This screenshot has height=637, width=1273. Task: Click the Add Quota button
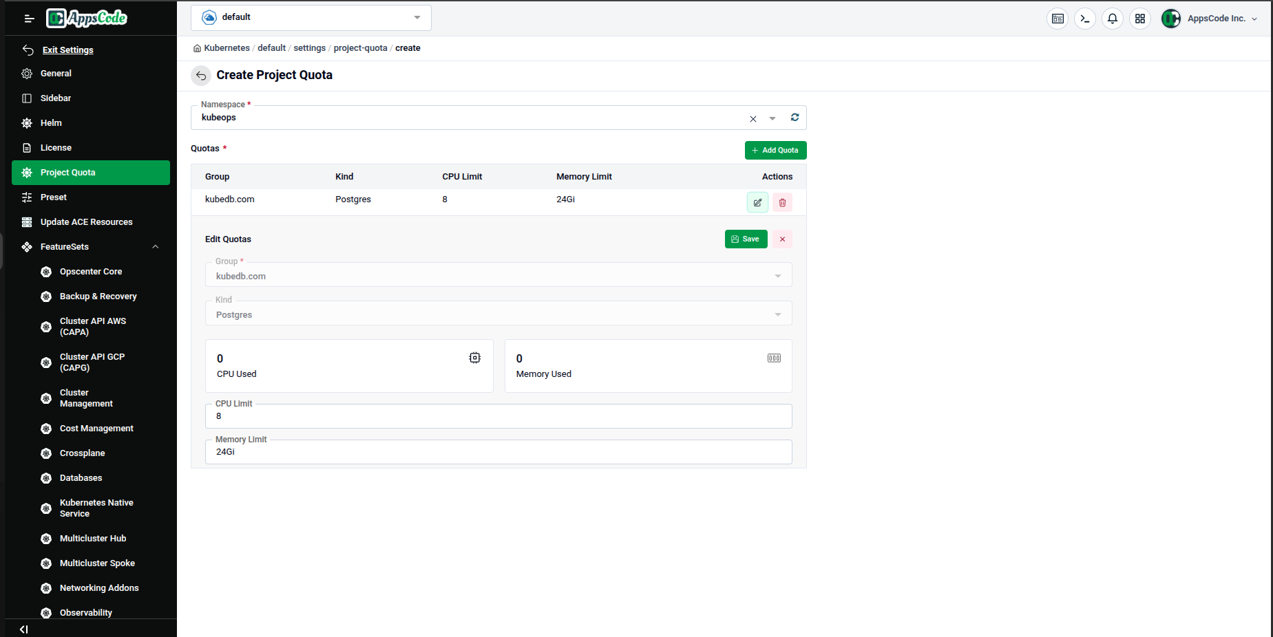click(775, 150)
